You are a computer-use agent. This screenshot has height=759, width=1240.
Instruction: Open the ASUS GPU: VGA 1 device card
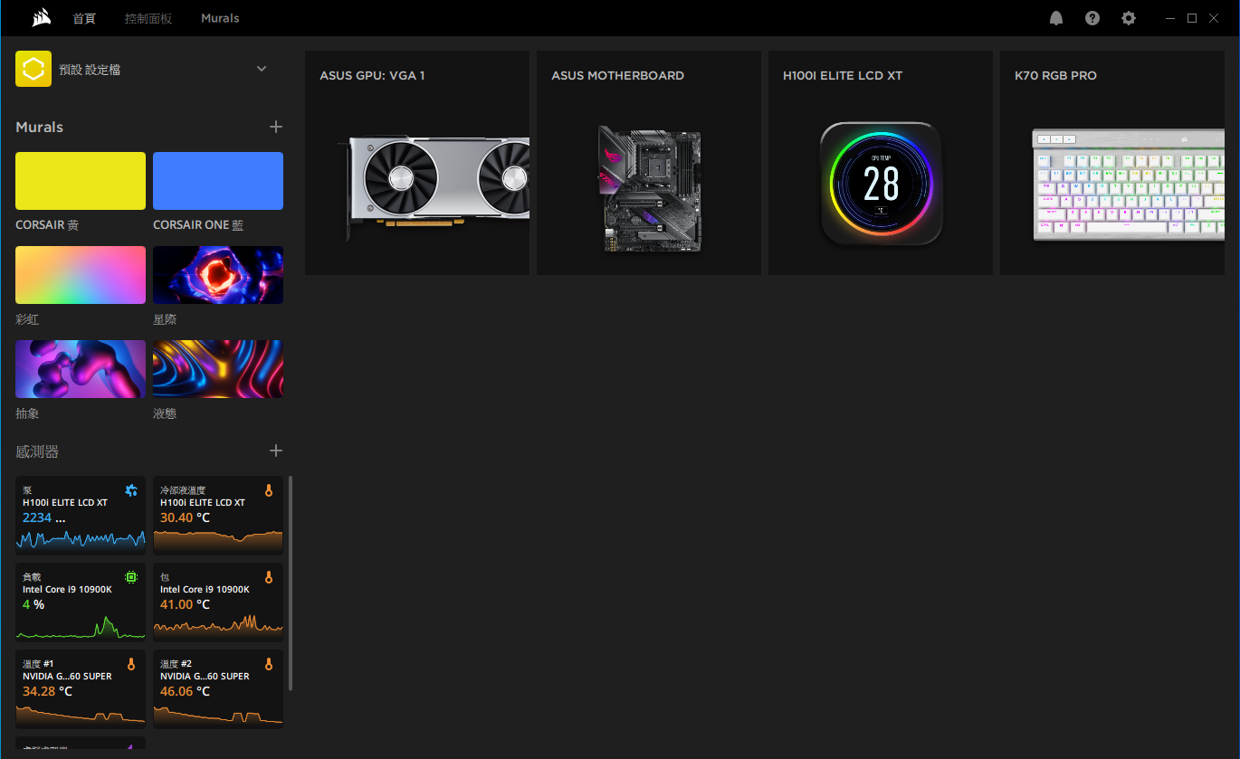point(417,163)
